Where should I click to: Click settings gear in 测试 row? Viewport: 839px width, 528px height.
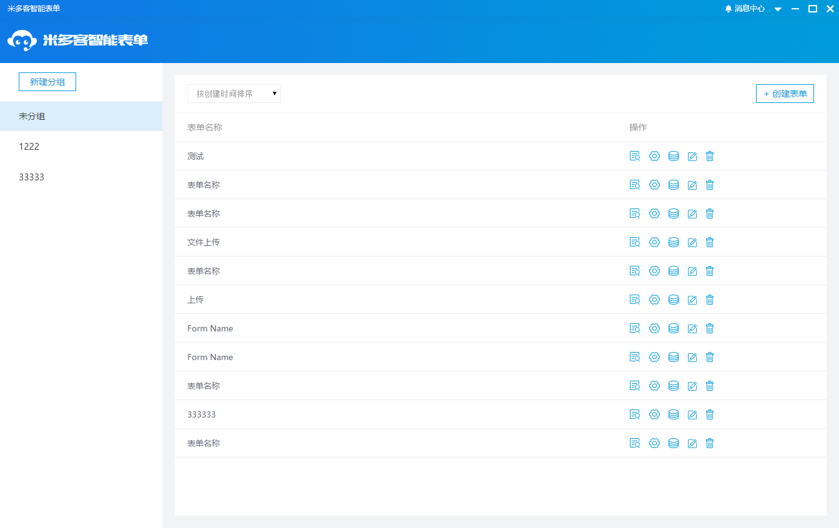tap(654, 156)
